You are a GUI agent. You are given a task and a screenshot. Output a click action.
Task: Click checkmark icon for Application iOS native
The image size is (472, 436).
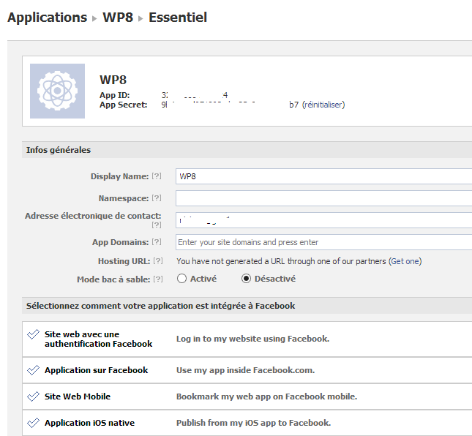coord(33,423)
